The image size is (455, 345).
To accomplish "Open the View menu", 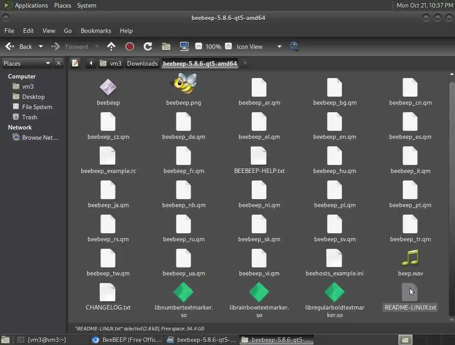I will (x=49, y=31).
